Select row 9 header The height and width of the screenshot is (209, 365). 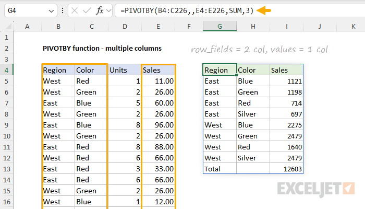click(6, 125)
